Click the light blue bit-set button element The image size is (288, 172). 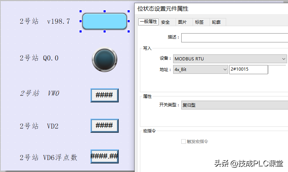[x=105, y=21]
